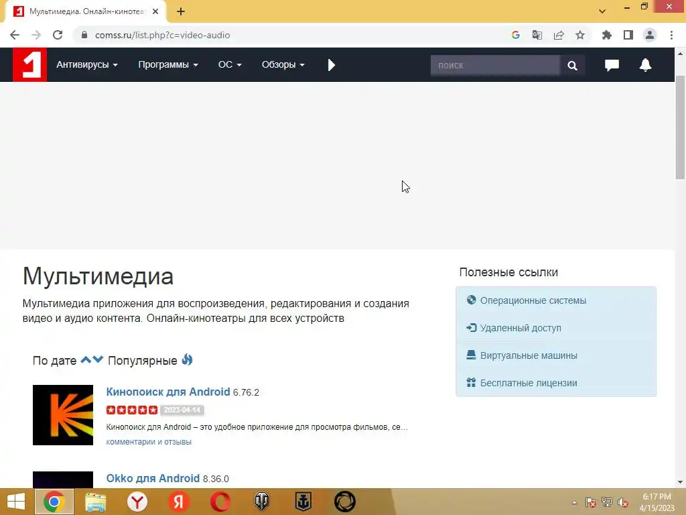Expand the Обзоры menu
This screenshot has width=686, height=515.
(283, 65)
